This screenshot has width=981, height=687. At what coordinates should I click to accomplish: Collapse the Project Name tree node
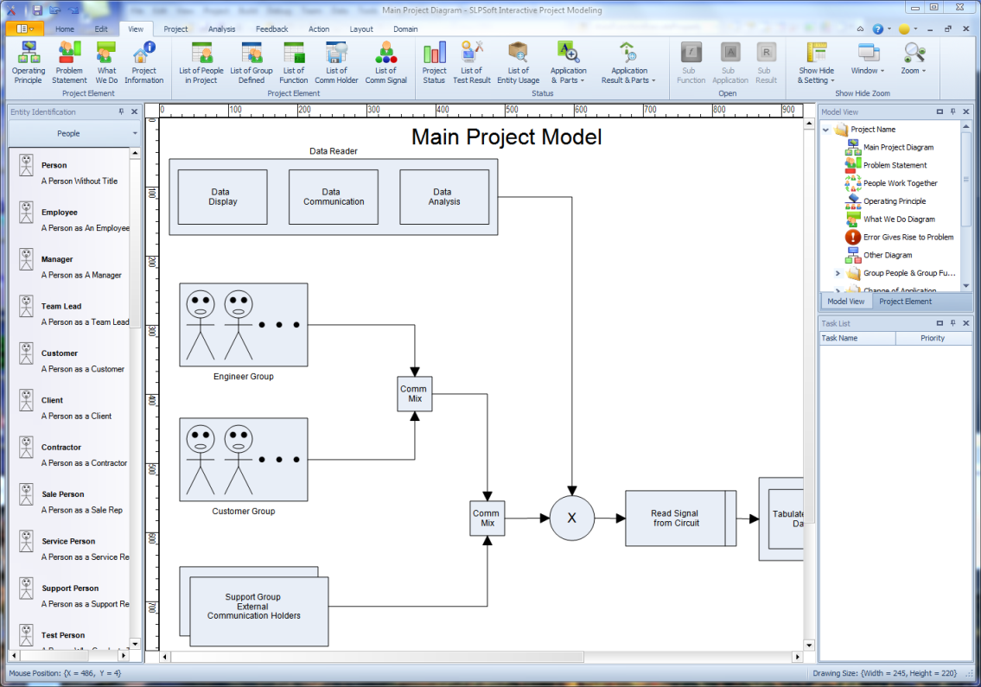tap(825, 130)
